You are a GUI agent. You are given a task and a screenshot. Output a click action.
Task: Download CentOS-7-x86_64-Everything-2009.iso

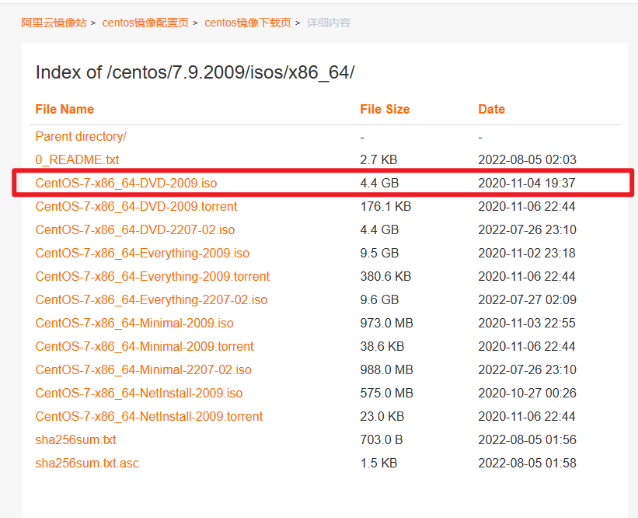coord(142,253)
